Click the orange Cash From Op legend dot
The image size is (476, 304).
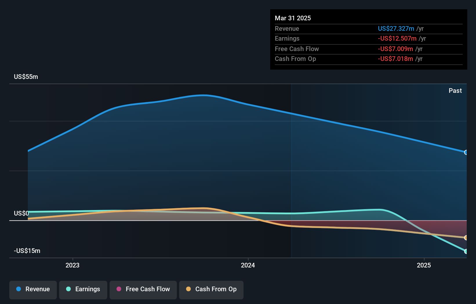[188, 289]
